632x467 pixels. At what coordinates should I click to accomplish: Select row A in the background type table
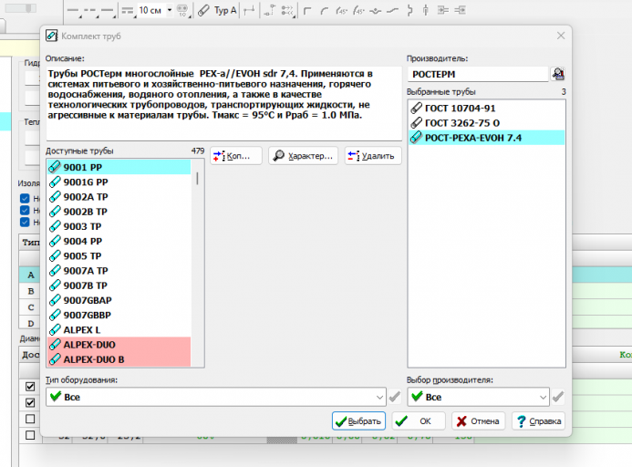click(30, 275)
